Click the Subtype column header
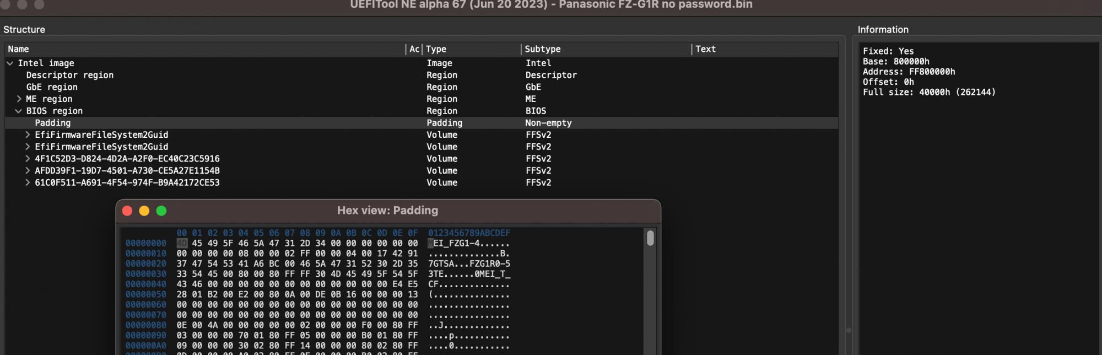 [x=606, y=49]
